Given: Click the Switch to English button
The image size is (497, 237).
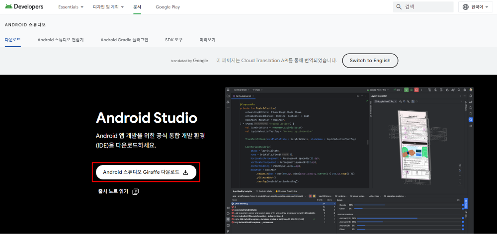Looking at the screenshot, I should point(370,61).
